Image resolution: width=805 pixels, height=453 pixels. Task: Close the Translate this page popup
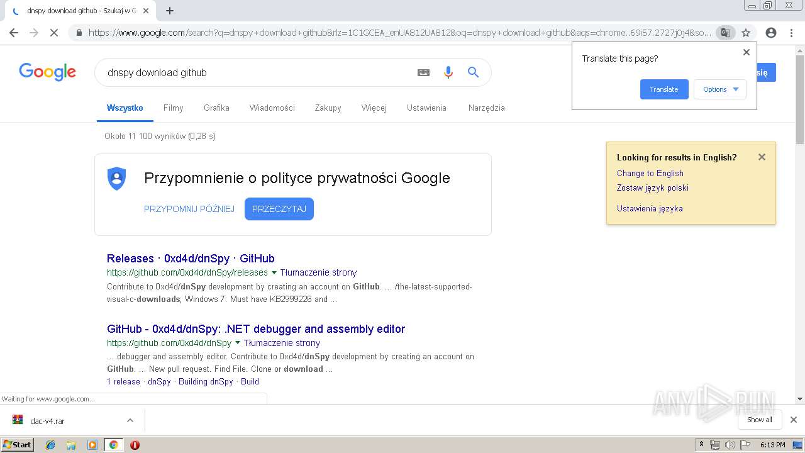tap(747, 52)
